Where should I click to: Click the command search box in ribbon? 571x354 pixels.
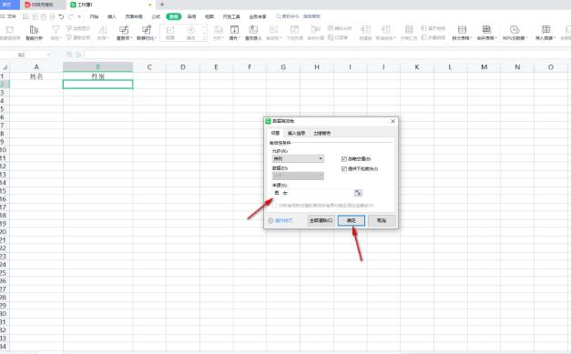[299, 16]
